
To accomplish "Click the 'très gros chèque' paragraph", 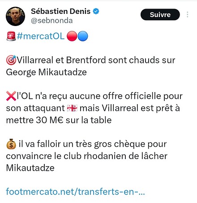I will pyautogui.click(x=86, y=156).
